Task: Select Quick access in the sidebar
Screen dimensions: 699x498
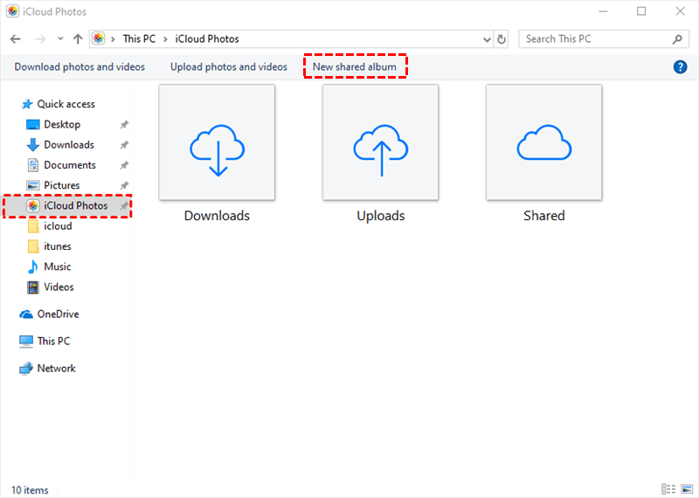Action: [66, 104]
